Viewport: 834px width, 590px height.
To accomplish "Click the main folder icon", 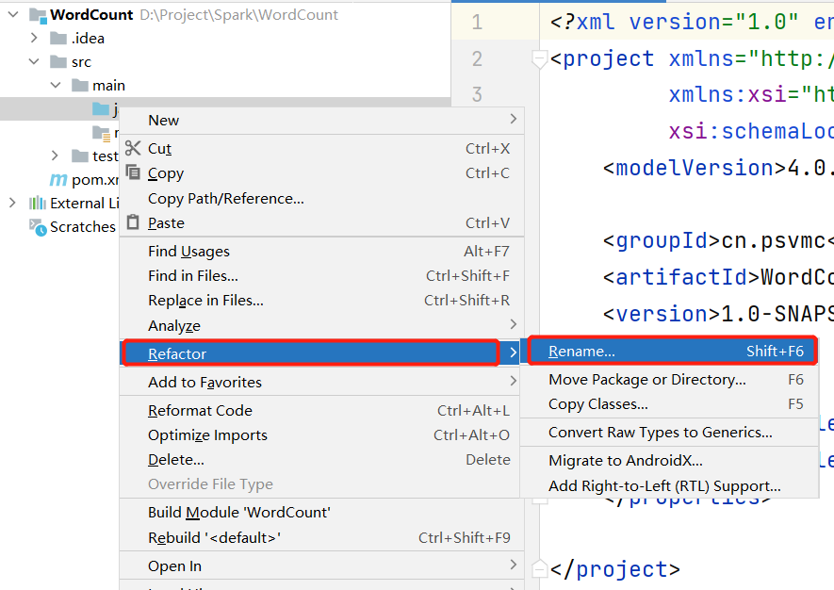I will (x=80, y=86).
